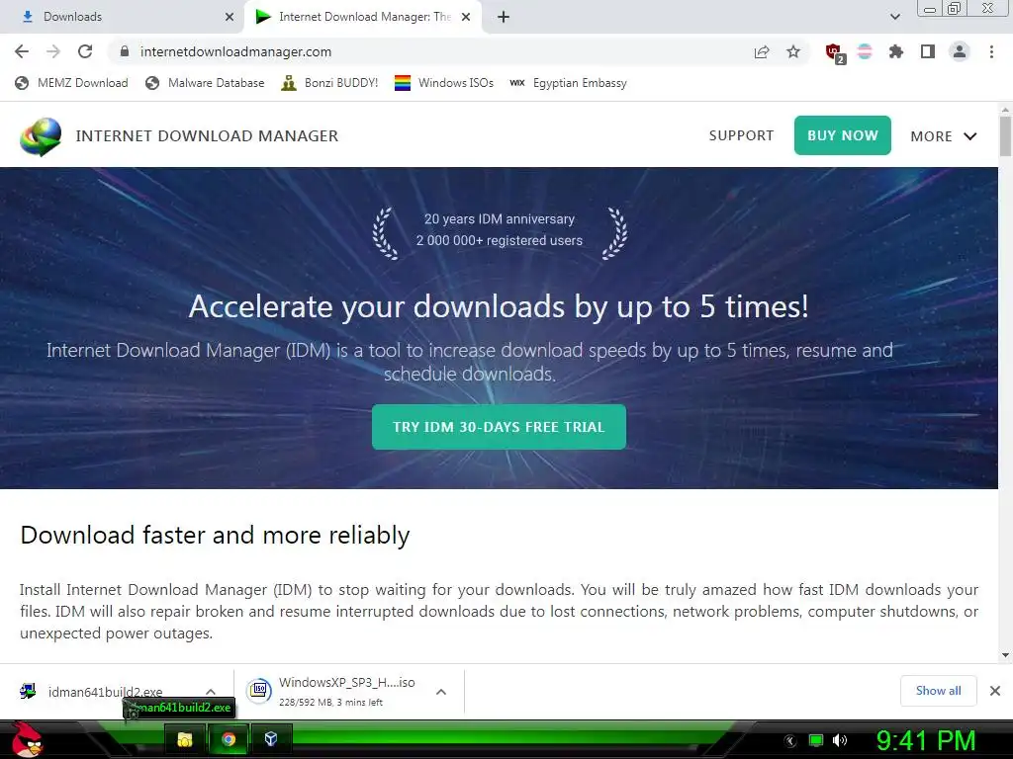Click the green monitor tray icon
This screenshot has height=759, width=1013.
816,740
